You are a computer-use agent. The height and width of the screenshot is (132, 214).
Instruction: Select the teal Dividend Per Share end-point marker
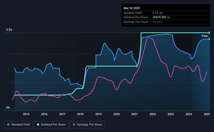210,33
